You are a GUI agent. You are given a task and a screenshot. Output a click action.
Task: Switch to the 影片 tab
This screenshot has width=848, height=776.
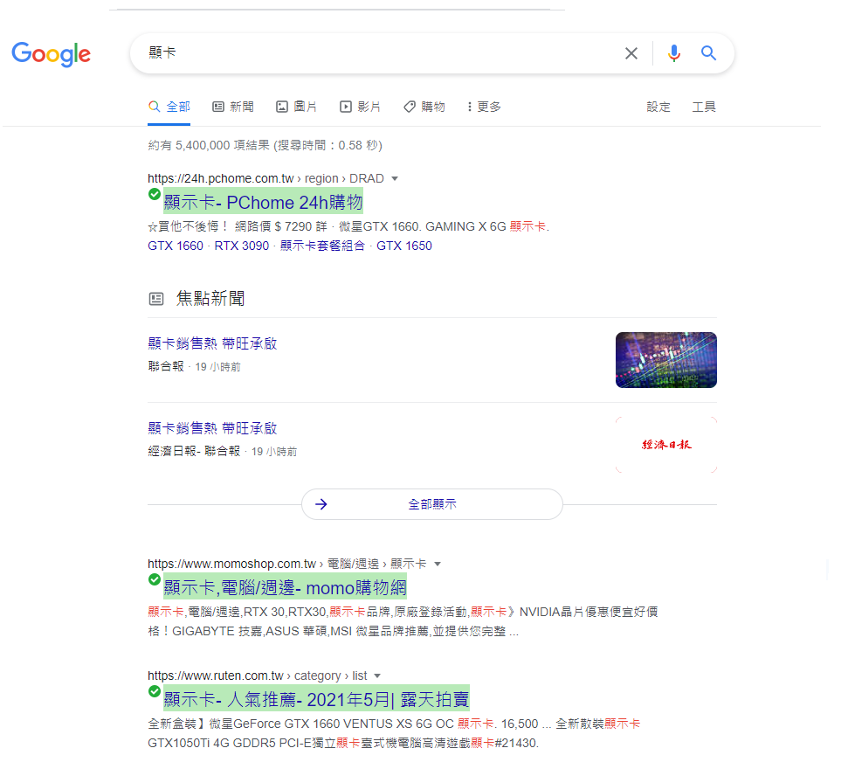pos(360,107)
